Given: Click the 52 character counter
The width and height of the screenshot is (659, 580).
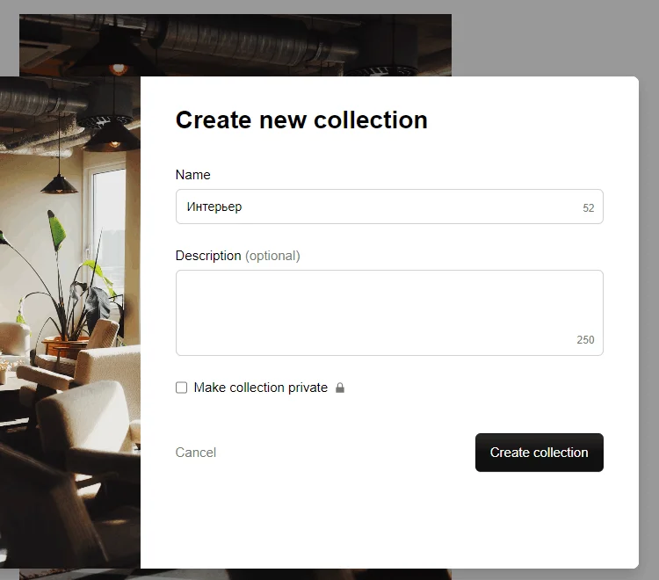Looking at the screenshot, I should [x=589, y=208].
